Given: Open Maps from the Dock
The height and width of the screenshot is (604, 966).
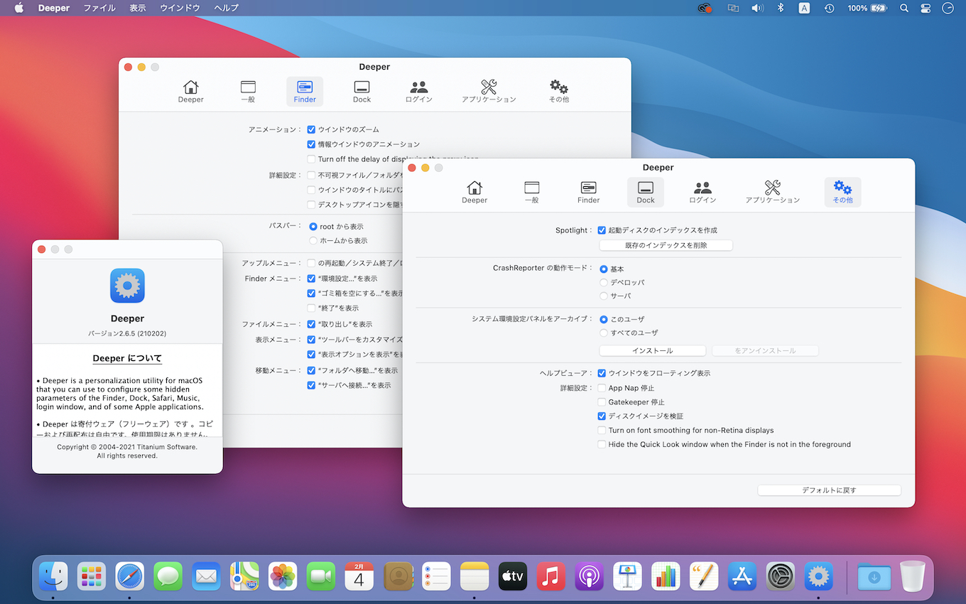Looking at the screenshot, I should point(244,576).
